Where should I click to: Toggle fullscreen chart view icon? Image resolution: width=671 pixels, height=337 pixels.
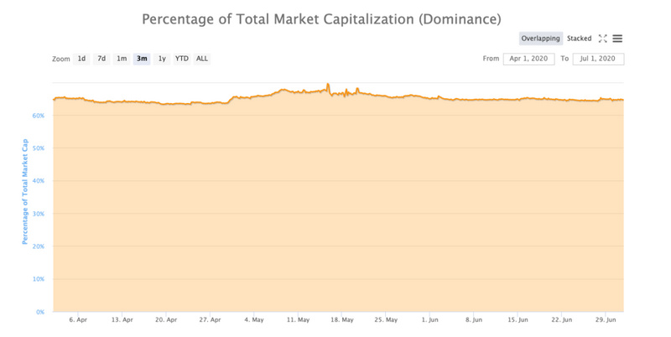pyautogui.click(x=602, y=39)
